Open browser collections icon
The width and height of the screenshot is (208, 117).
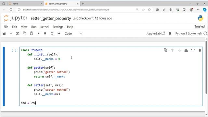pos(171,10)
